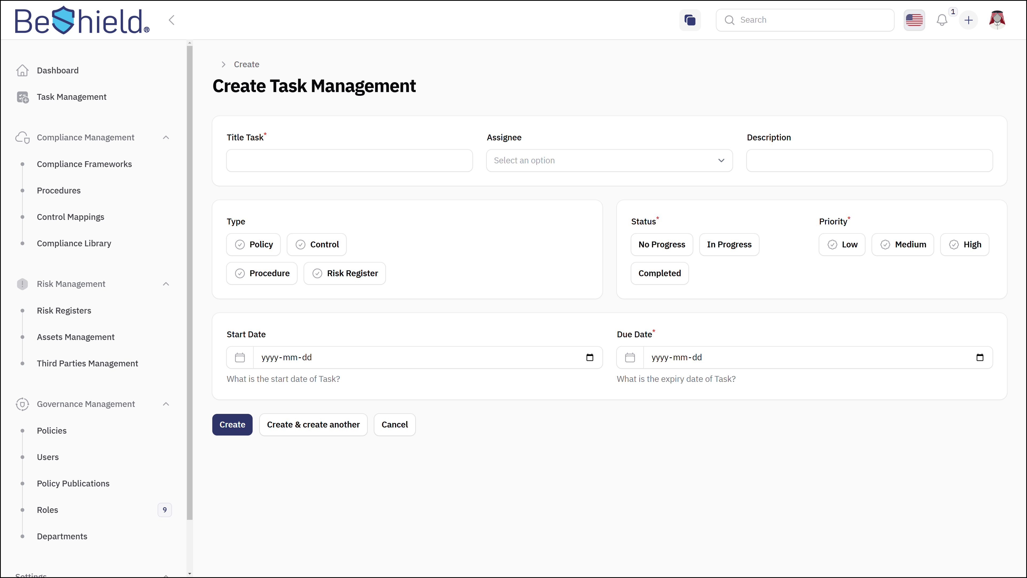Click the Create breadcrumb link

(x=246, y=65)
